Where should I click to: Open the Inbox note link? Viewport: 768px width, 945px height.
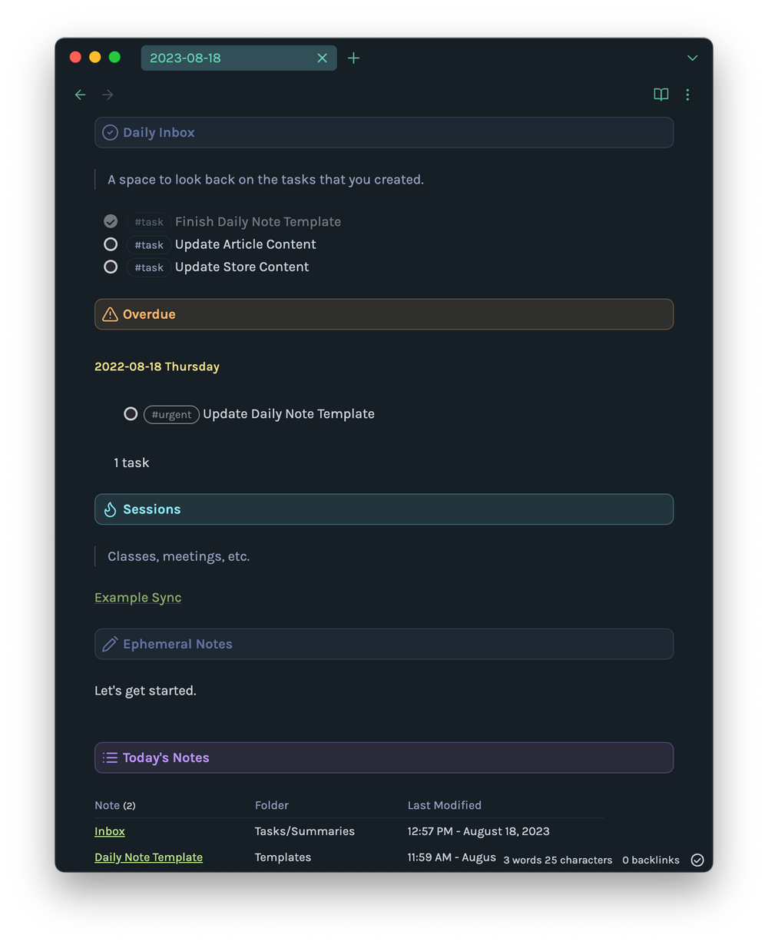pyautogui.click(x=110, y=831)
